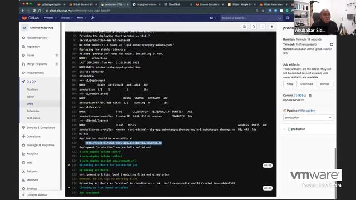
Task: Click the admin area wrench icon
Action: coord(93,18)
